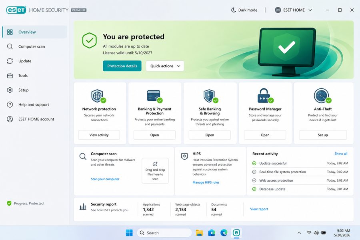This screenshot has height=240, width=360.
Task: Open the Tools section
Action: point(35,75)
